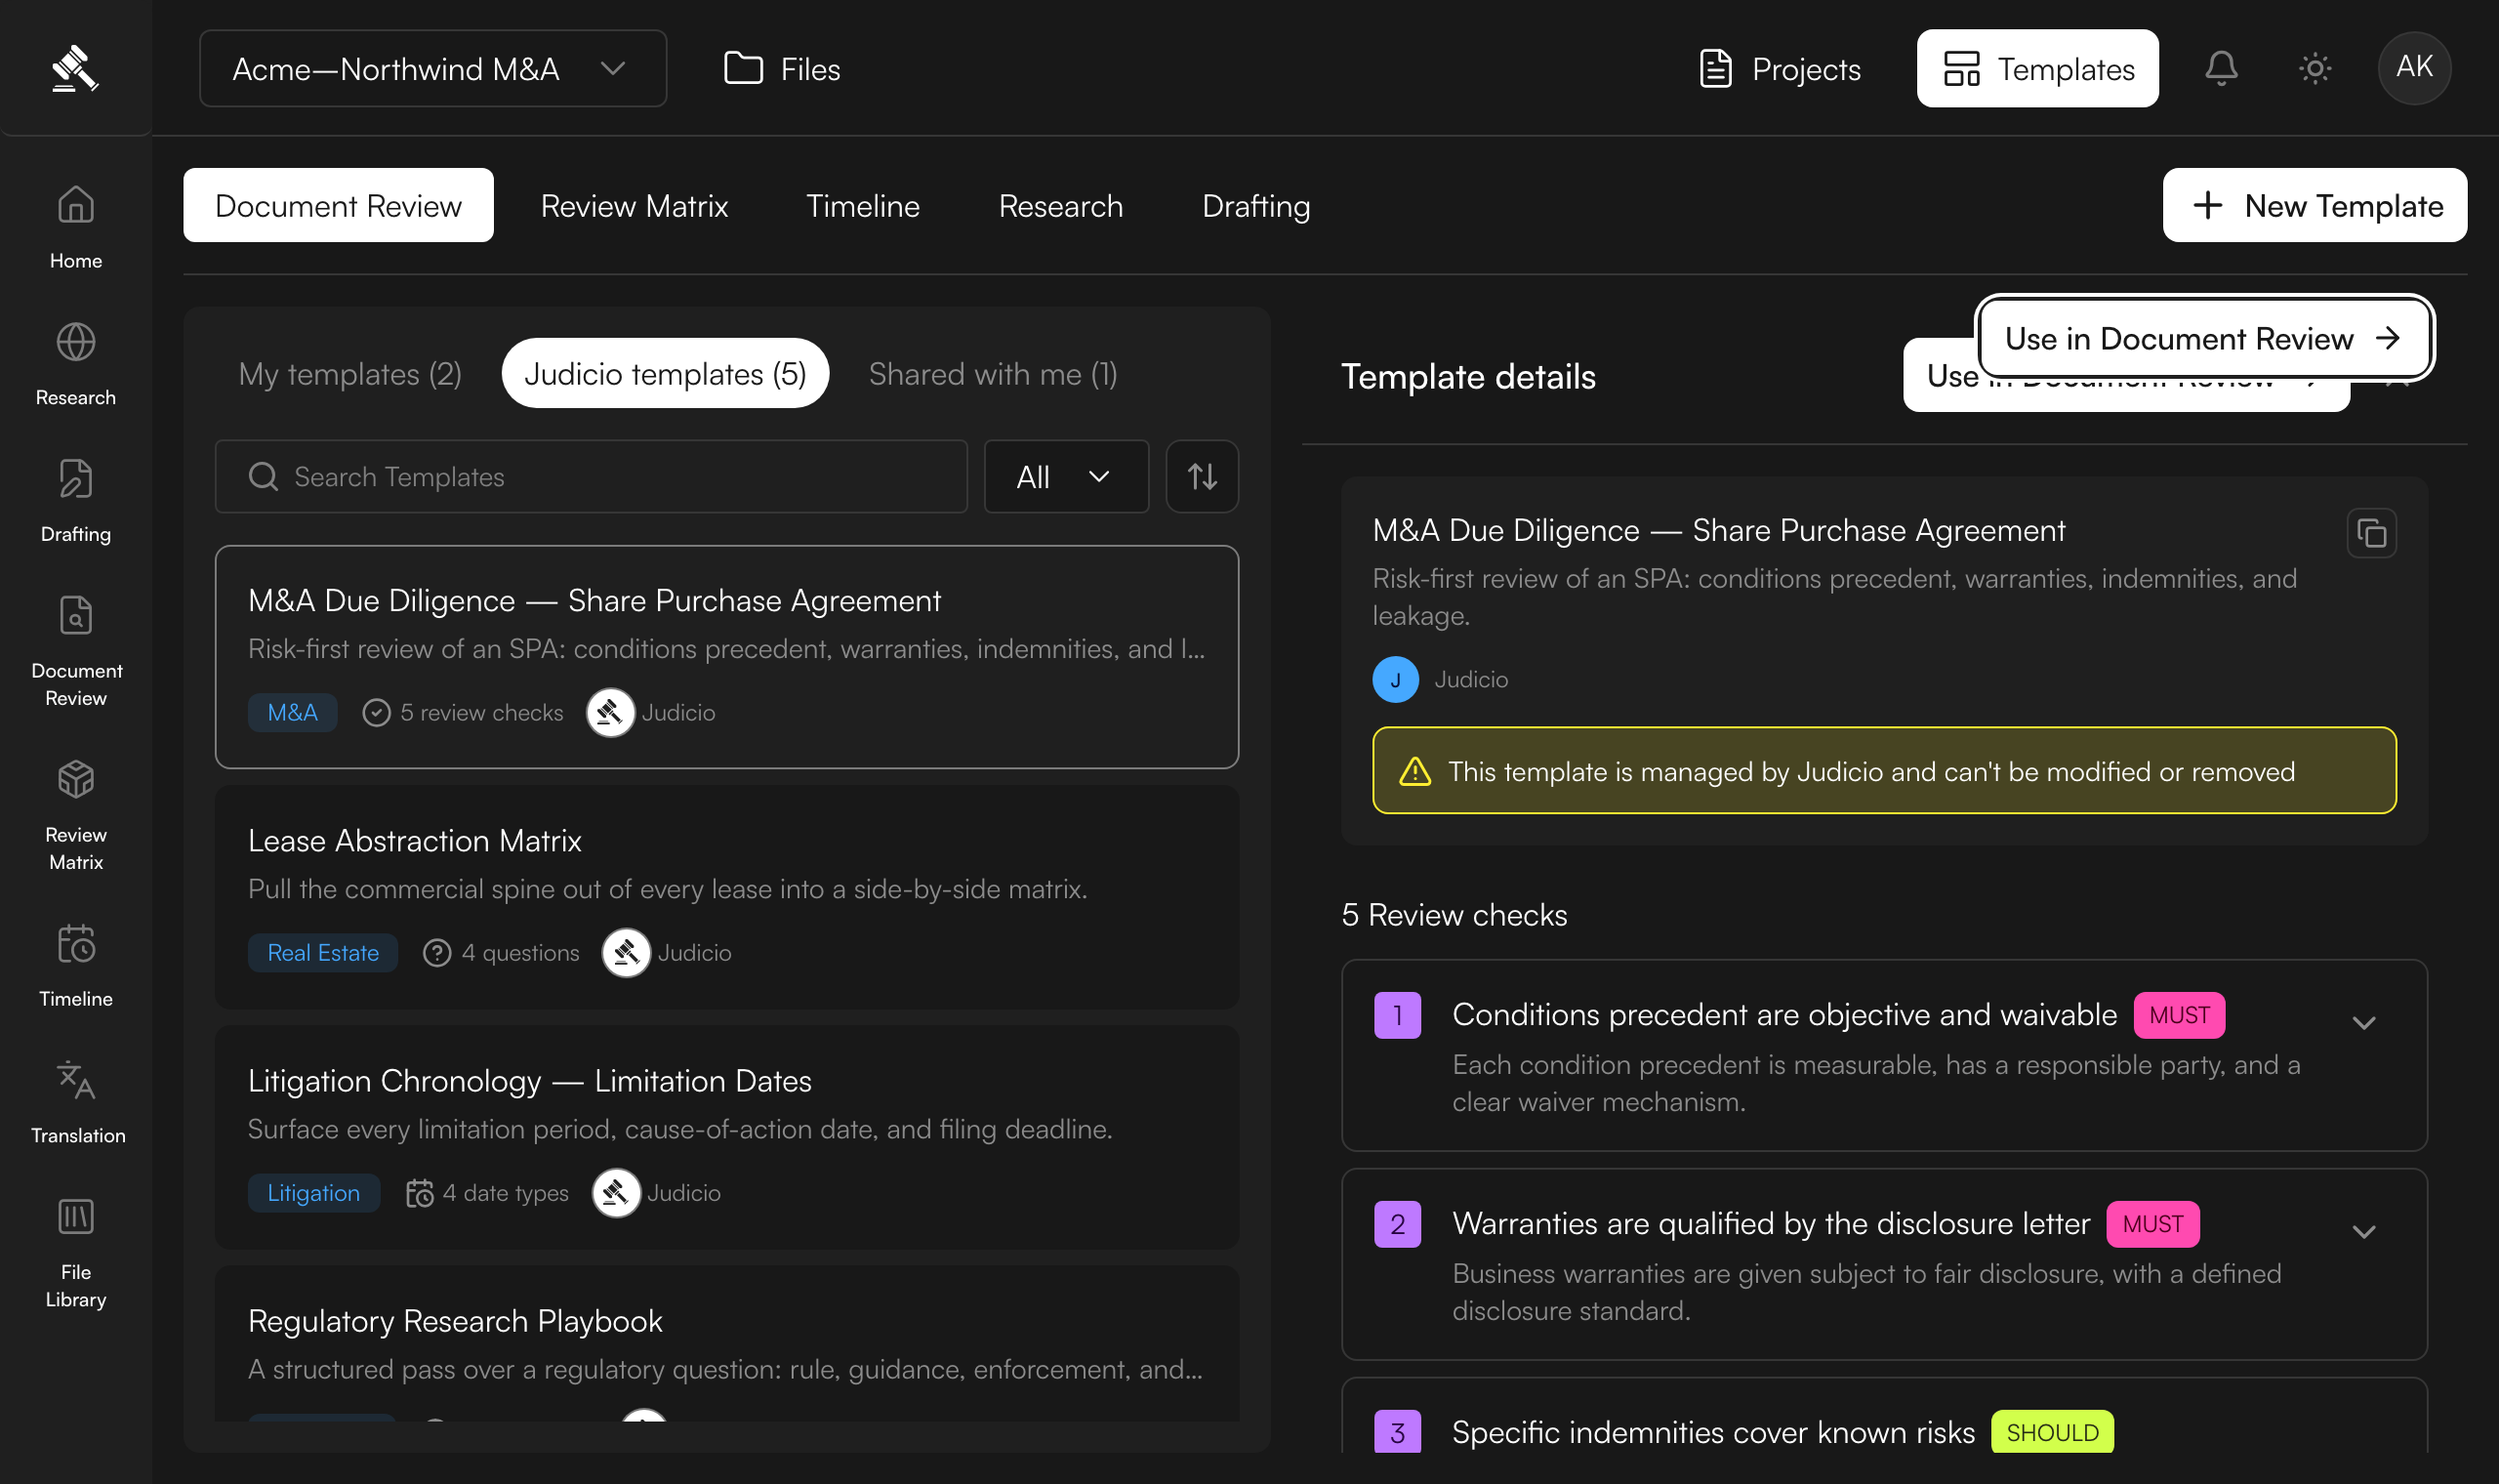2499x1484 pixels.
Task: Open the Acme—Northwind M&A project dropdown
Action: tap(432, 68)
